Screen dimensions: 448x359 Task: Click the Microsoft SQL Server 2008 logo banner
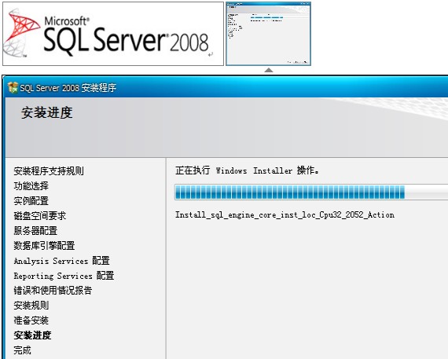[x=113, y=34]
